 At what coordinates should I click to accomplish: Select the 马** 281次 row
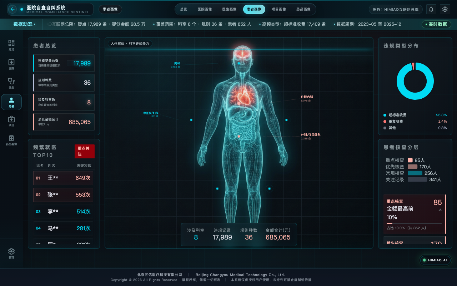click(x=63, y=228)
